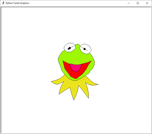The width and height of the screenshot is (152, 134).
Task: Click empty white canvas above the frog
Action: [x=76, y=25]
